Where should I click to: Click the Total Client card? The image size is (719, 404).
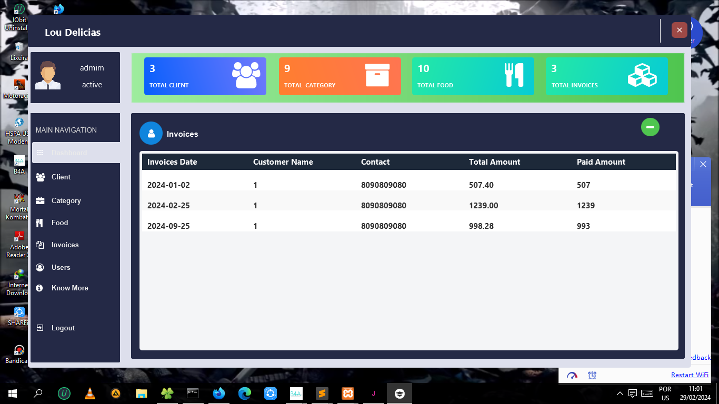[x=205, y=76]
